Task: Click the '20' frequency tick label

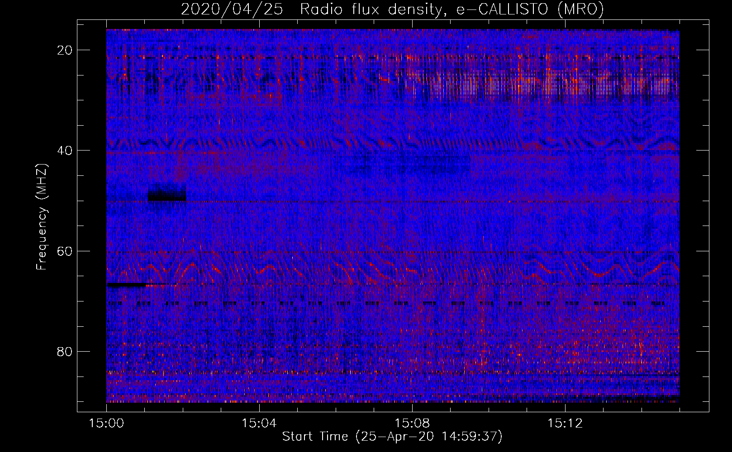Action: (x=65, y=50)
